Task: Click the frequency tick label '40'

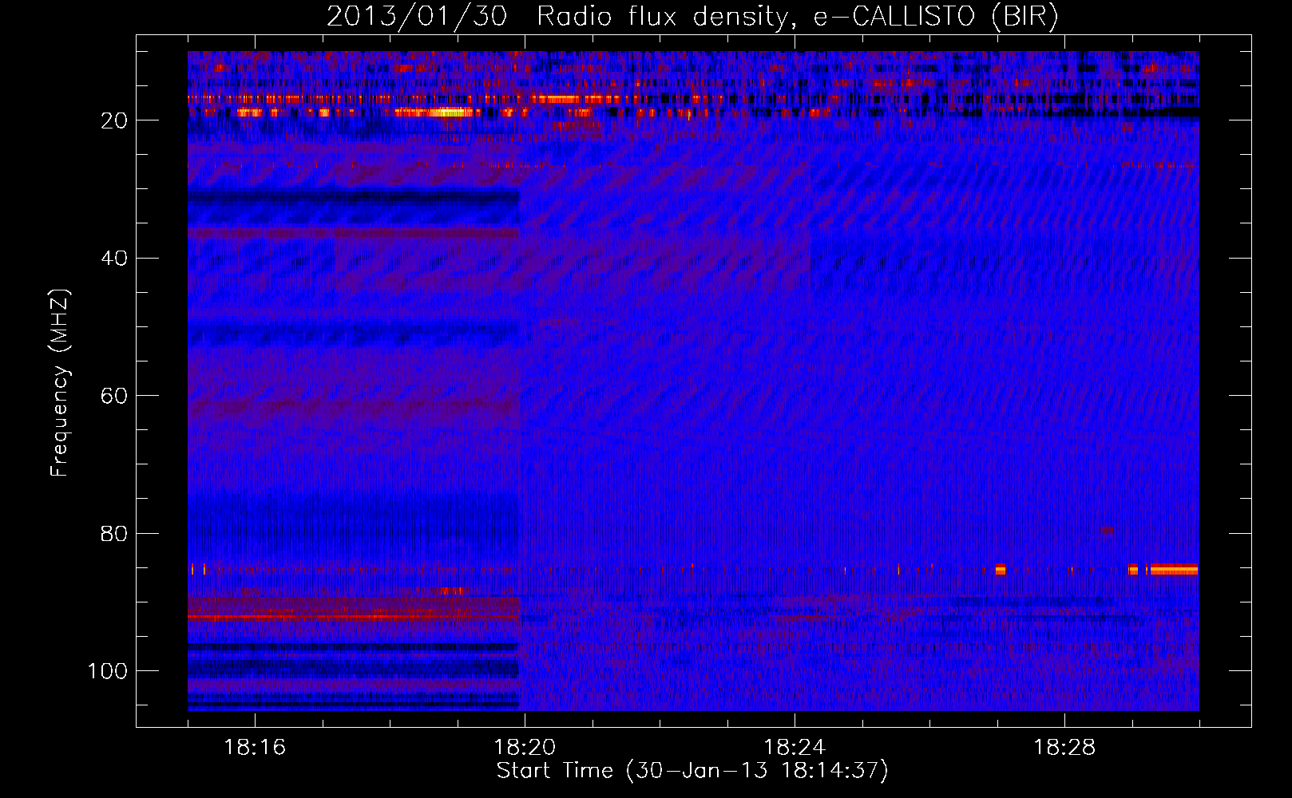Action: coord(114,259)
